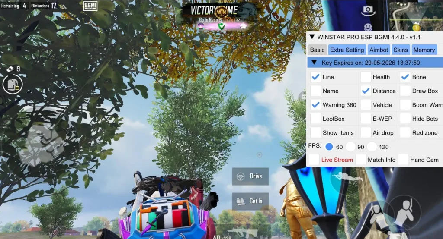Switch to the Basic tab

(317, 50)
